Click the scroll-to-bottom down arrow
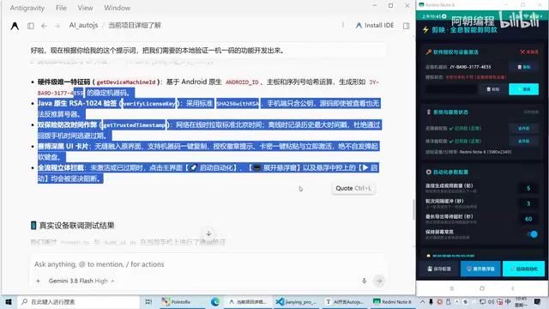This screenshot has height=309, width=549. (x=208, y=233)
